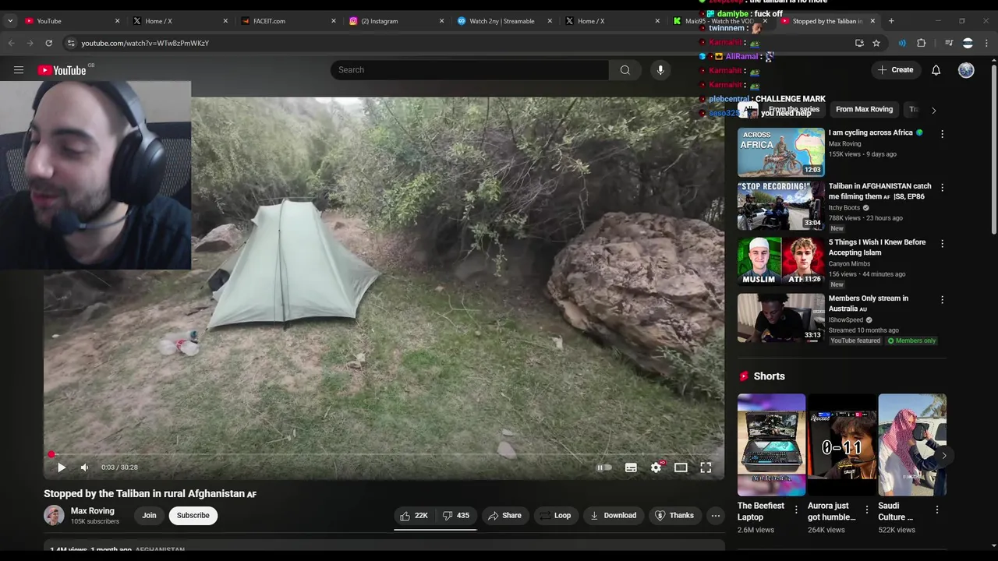The width and height of the screenshot is (998, 561).
Task: Open options for 'I am cycling across Africa'
Action: (942, 134)
